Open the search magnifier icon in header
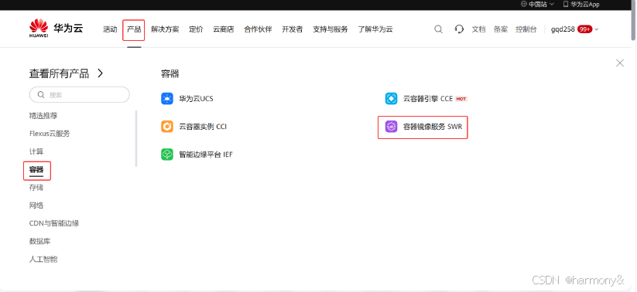637x292 pixels. (438, 29)
